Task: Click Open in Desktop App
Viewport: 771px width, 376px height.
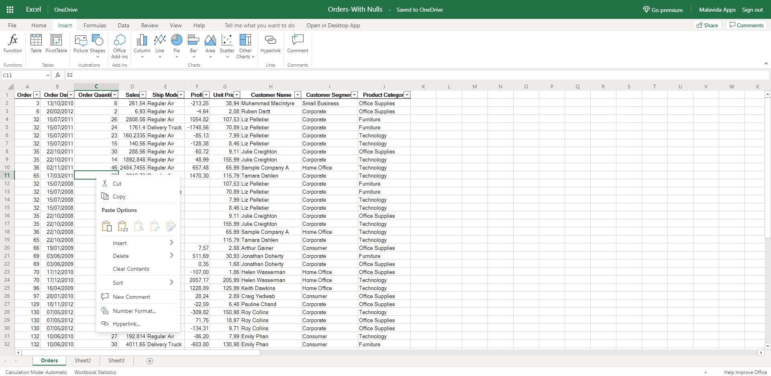Action: pyautogui.click(x=333, y=25)
